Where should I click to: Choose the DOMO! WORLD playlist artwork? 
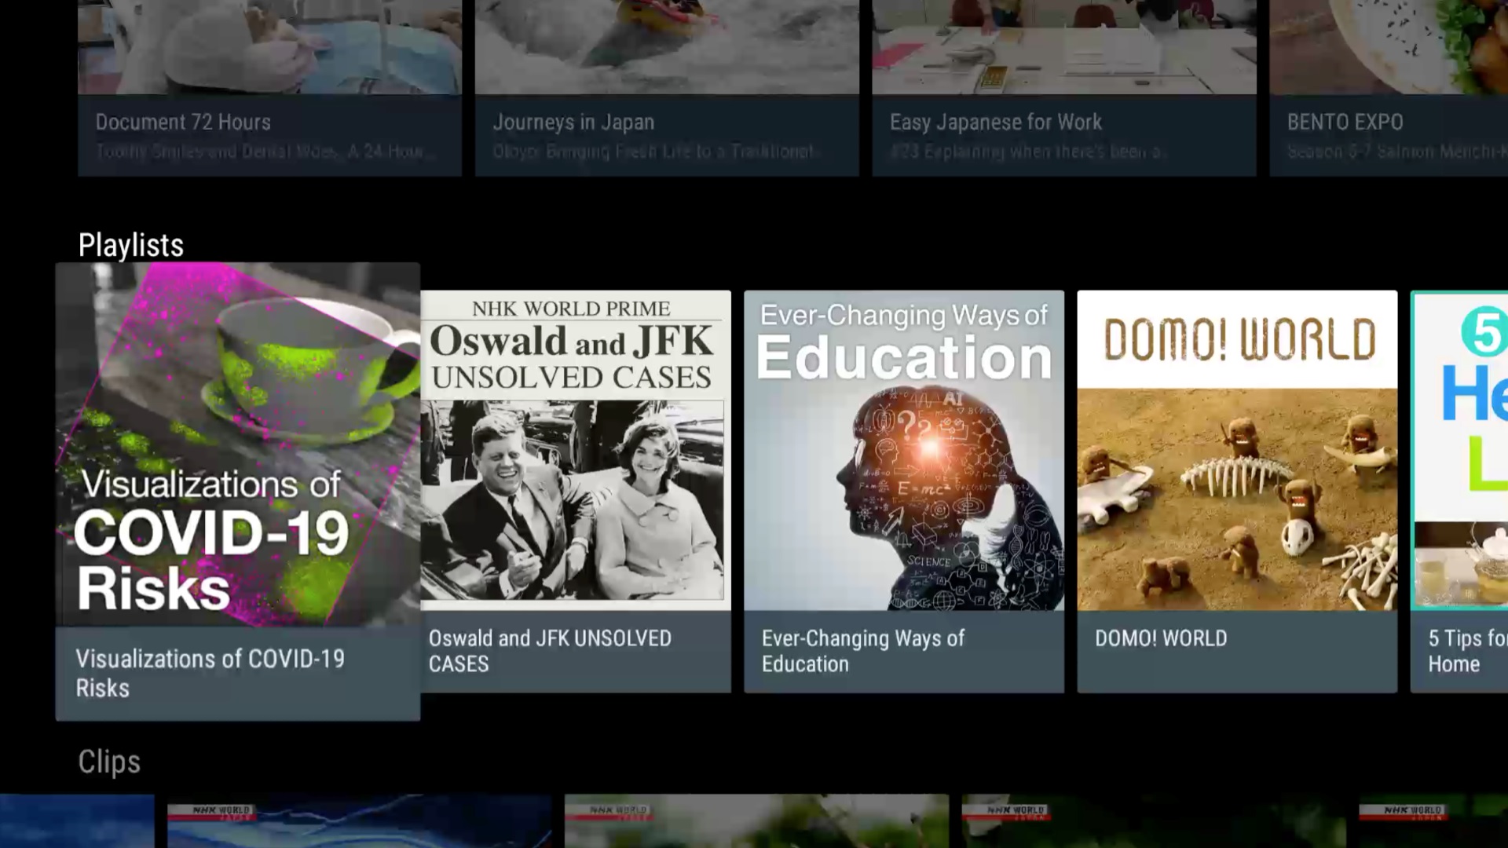click(x=1237, y=450)
